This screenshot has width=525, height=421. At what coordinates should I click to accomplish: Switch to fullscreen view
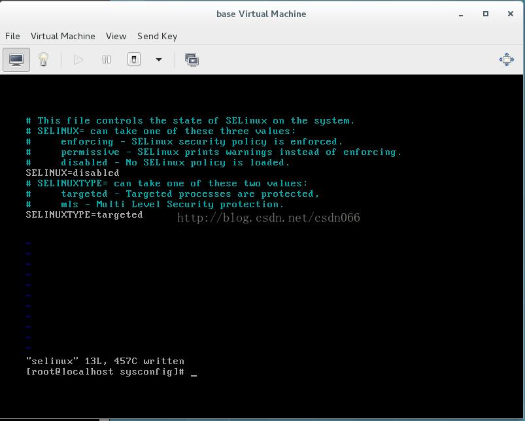click(507, 59)
